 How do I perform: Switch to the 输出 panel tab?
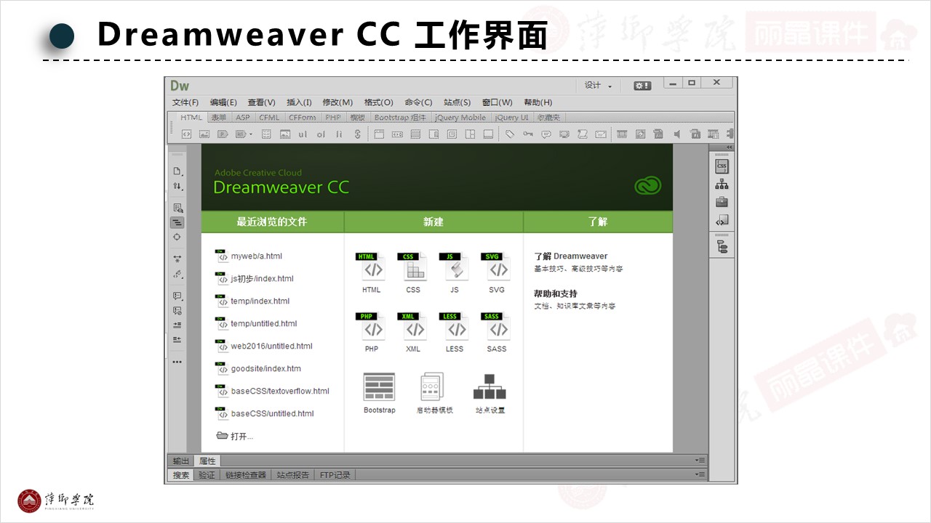[181, 461]
